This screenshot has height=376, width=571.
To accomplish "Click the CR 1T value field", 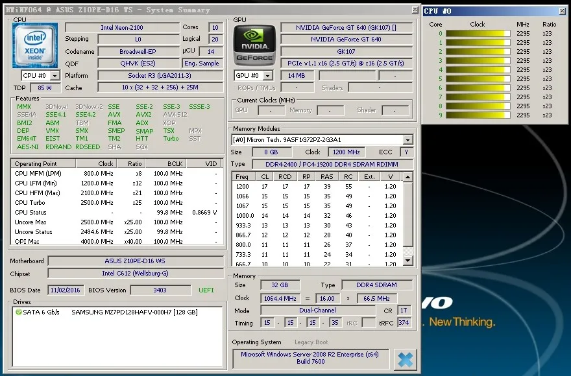I will [x=404, y=311].
